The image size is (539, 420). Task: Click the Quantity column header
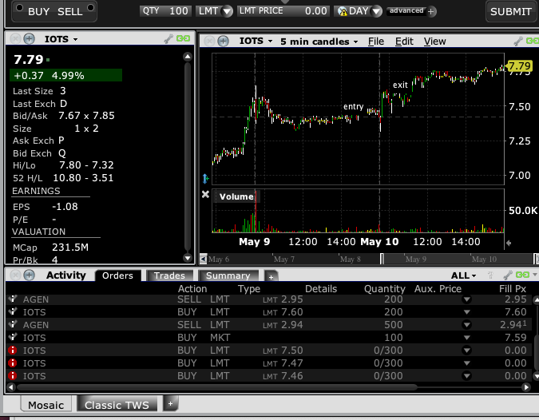(385, 289)
